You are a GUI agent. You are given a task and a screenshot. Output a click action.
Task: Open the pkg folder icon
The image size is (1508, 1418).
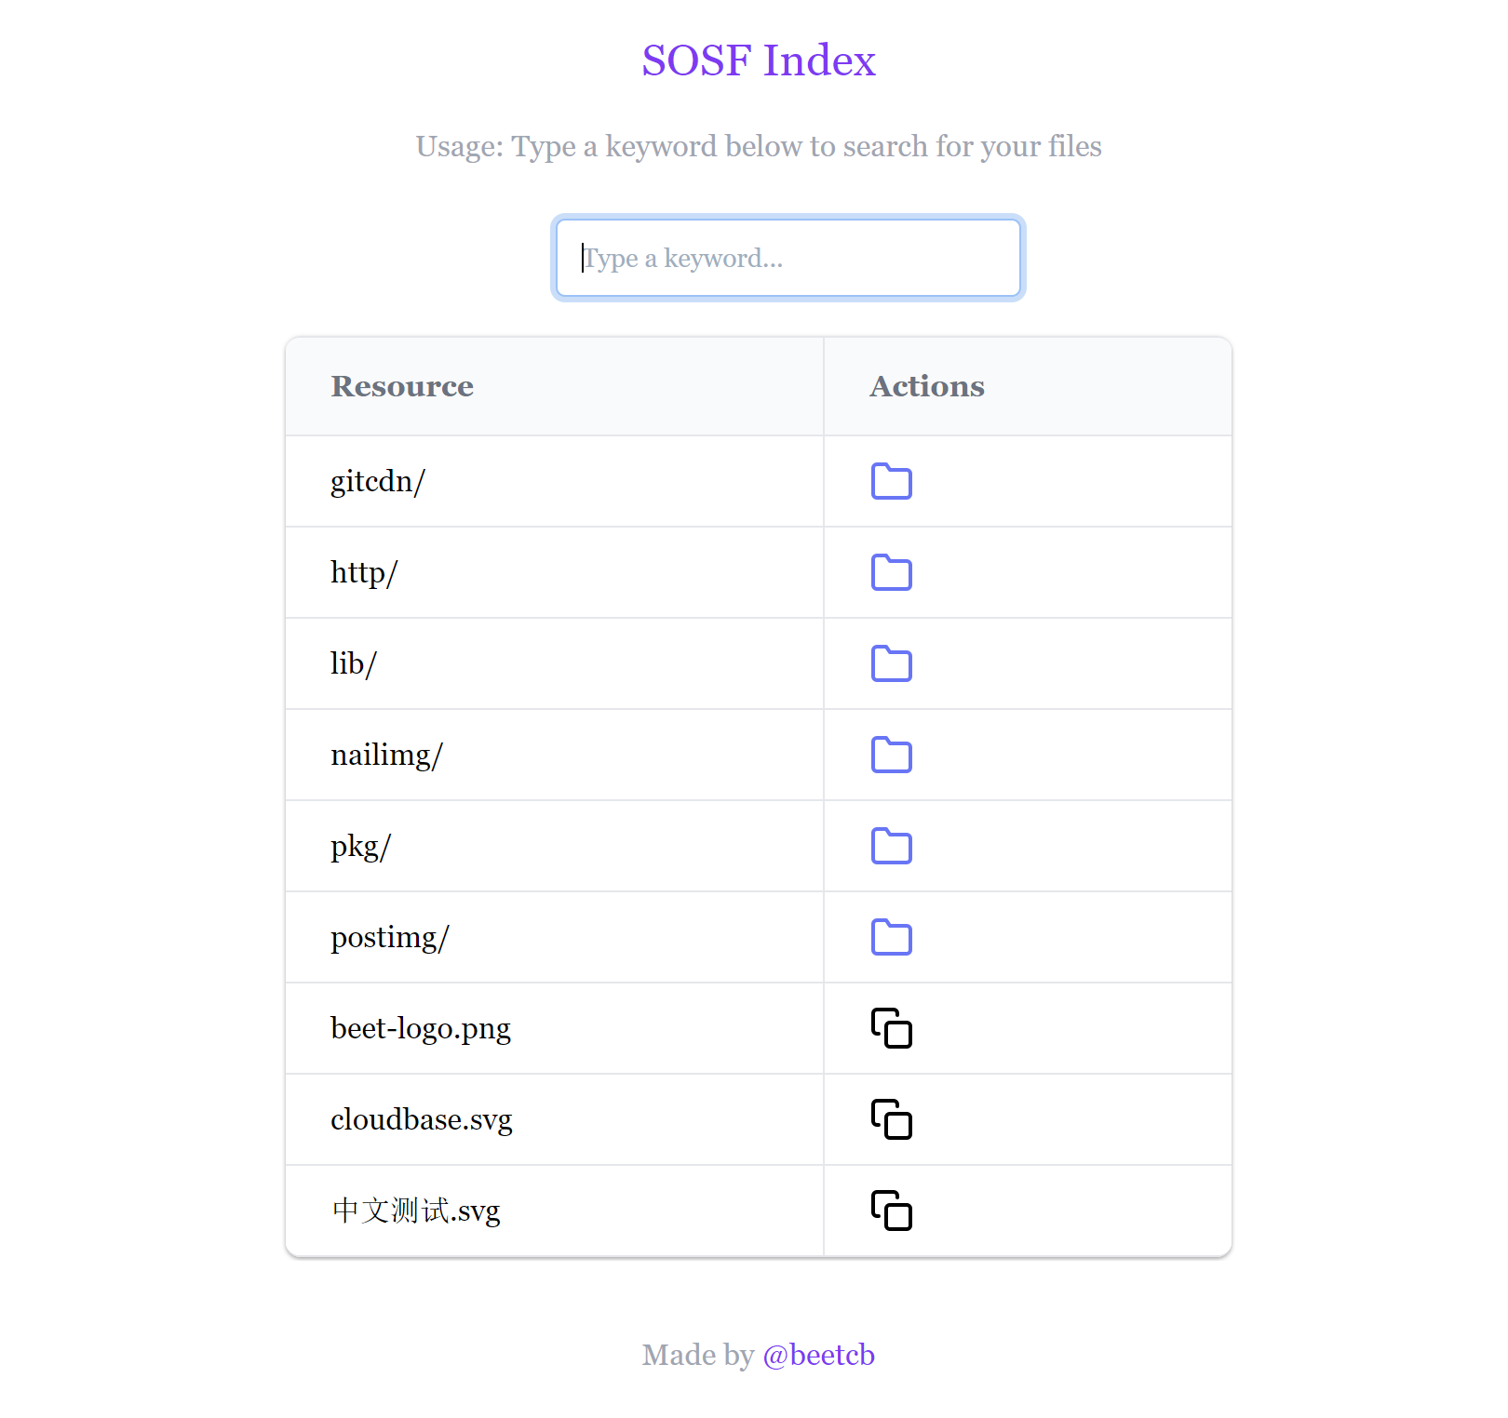[891, 846]
